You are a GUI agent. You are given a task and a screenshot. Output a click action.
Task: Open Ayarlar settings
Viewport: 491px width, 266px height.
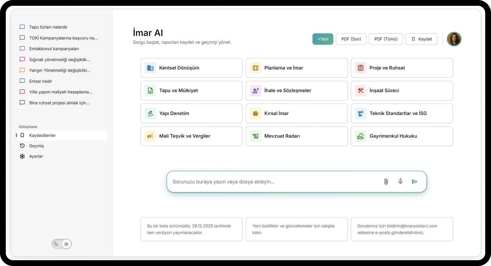tap(36, 156)
